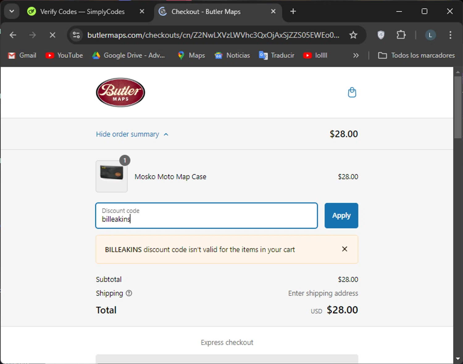Stop loading the page
This screenshot has height=364, width=463.
click(x=52, y=35)
